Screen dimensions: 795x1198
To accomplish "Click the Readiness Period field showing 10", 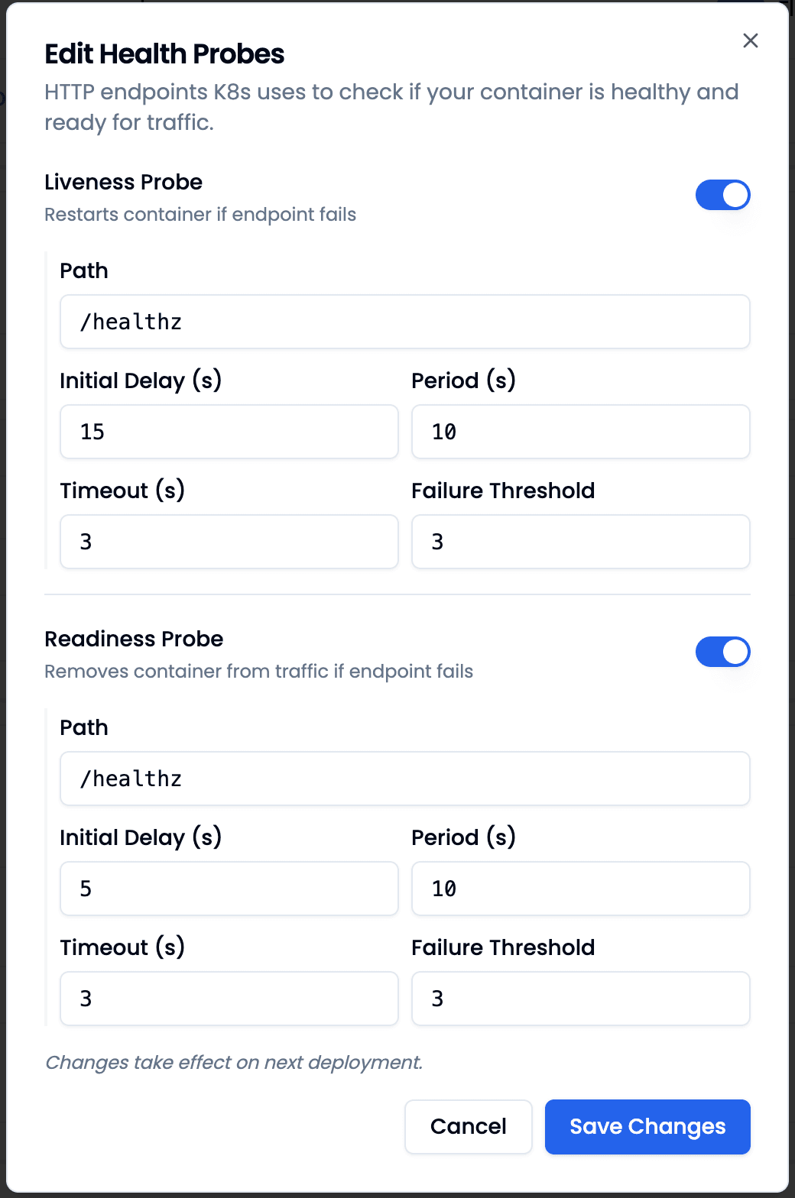I will pos(580,889).
